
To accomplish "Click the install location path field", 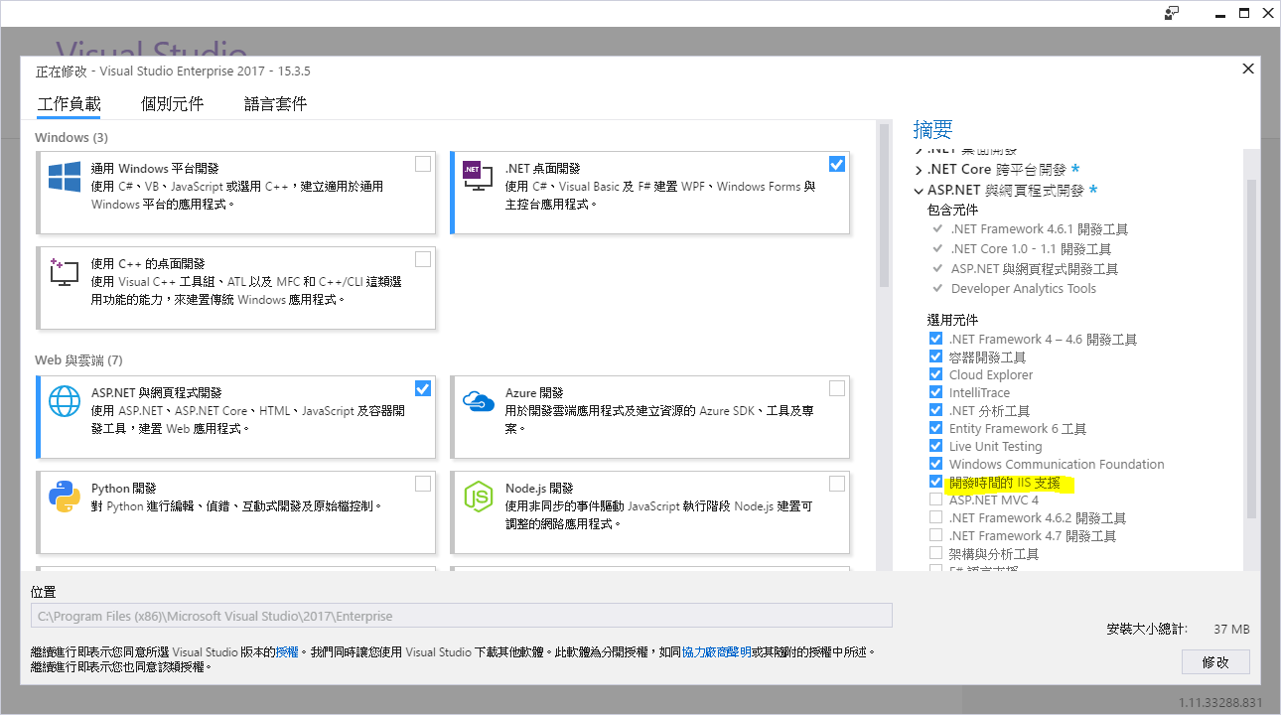I will click(462, 616).
